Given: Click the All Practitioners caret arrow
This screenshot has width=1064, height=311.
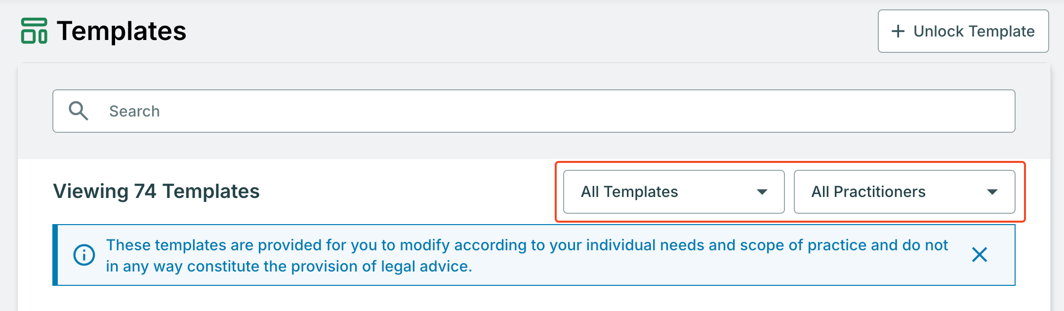Looking at the screenshot, I should [992, 192].
